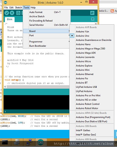Choose Burn Bootloader menu entry

pyautogui.click(x=46, y=46)
